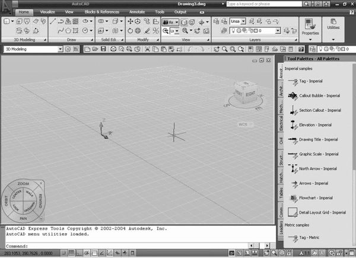Toggle Dynamic Input in status bar
This screenshot has height=258, width=356.
pyautogui.click(x=117, y=253)
